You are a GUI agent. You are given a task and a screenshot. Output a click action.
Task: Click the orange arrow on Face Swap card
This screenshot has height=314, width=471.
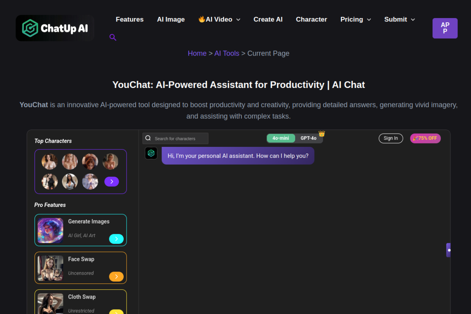[116, 276]
